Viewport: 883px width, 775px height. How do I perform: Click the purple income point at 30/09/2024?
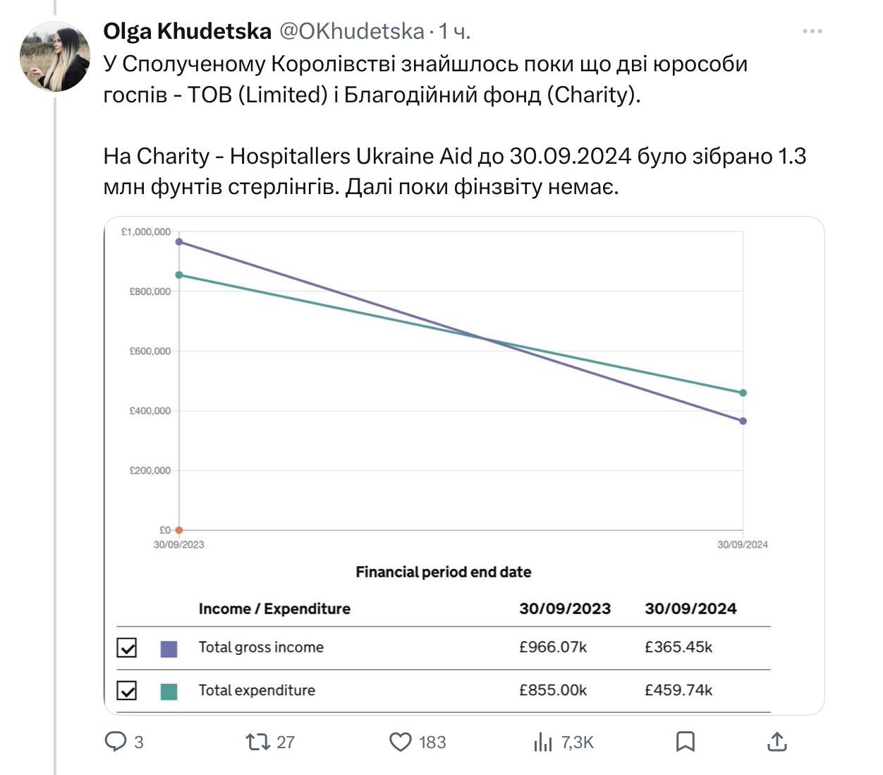pyautogui.click(x=743, y=421)
